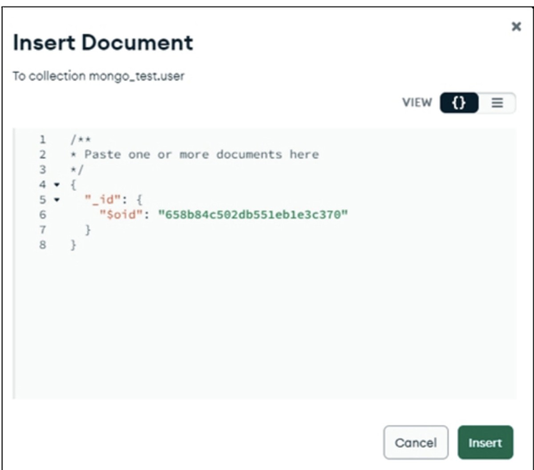Select line number 8 in the gutter
534x470 pixels.
(43, 245)
